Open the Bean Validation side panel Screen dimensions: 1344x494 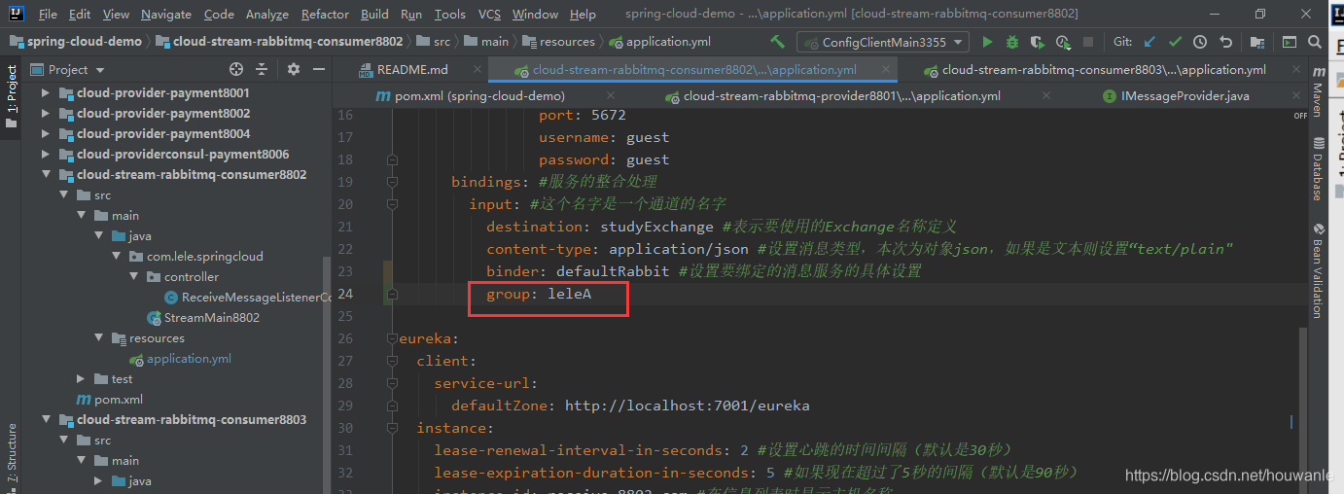(x=1317, y=271)
